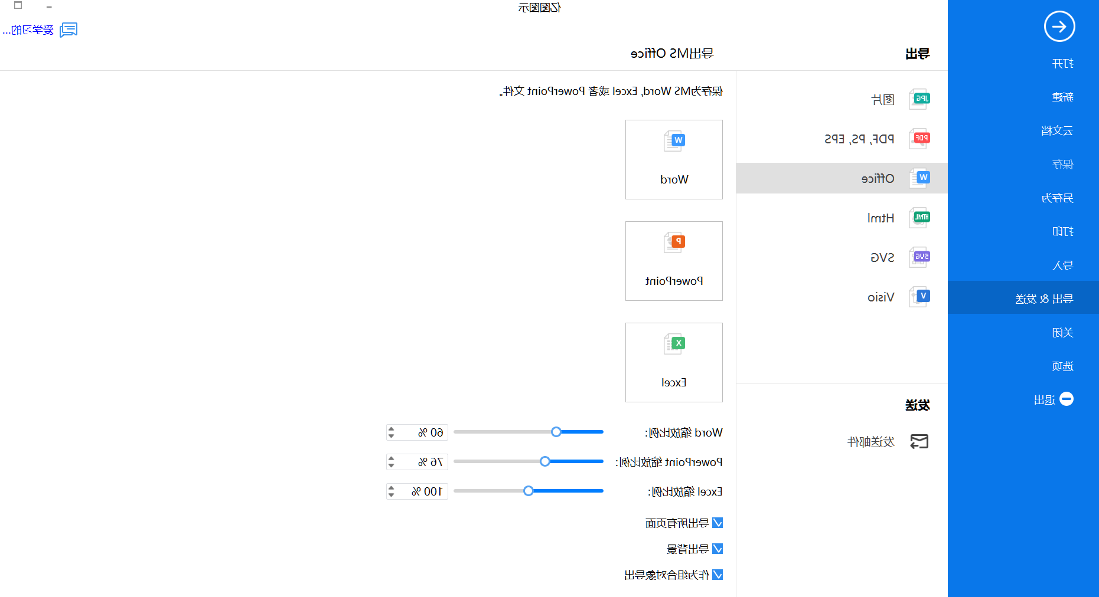Click the Word document icon in Word tile

[x=674, y=142]
